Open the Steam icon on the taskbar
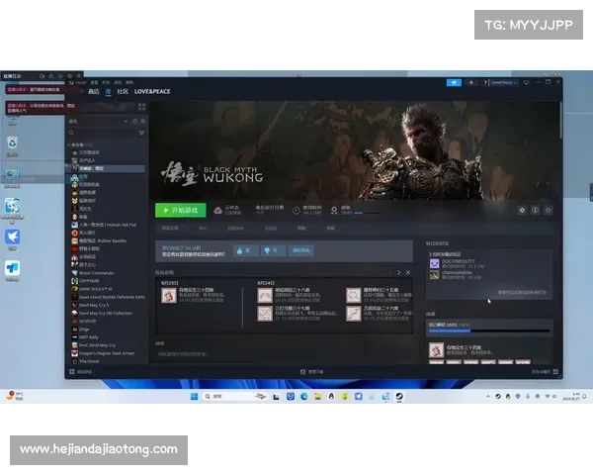The width and height of the screenshot is (593, 475). pyautogui.click(x=399, y=397)
